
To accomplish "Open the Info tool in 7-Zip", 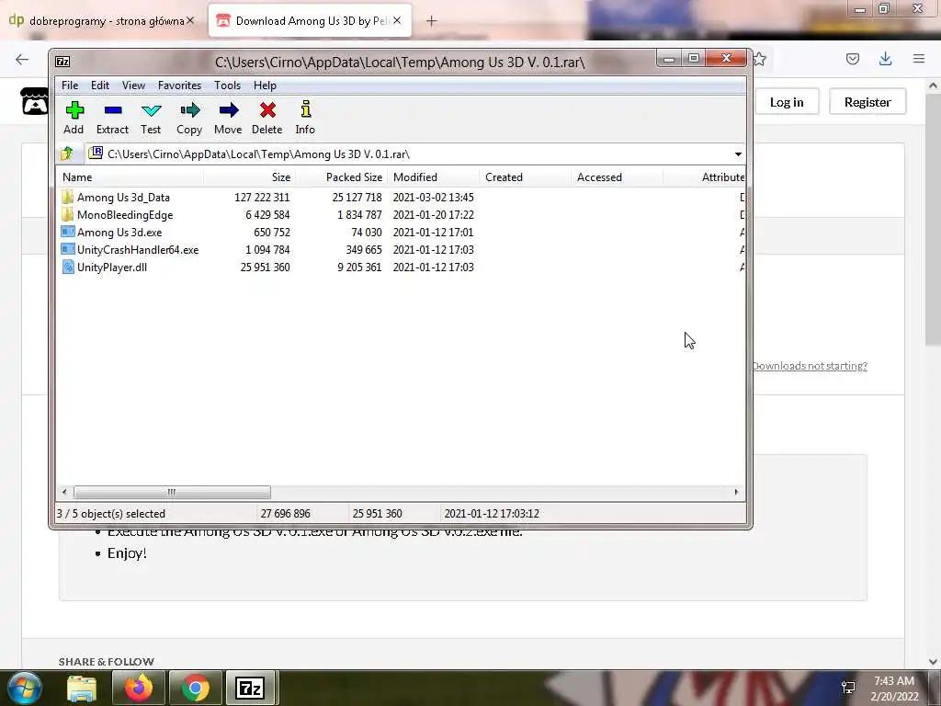I will click(x=305, y=109).
